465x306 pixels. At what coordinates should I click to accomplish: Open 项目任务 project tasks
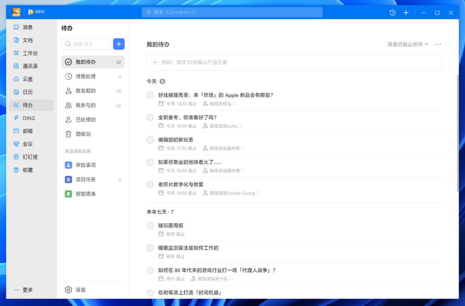pyautogui.click(x=93, y=179)
